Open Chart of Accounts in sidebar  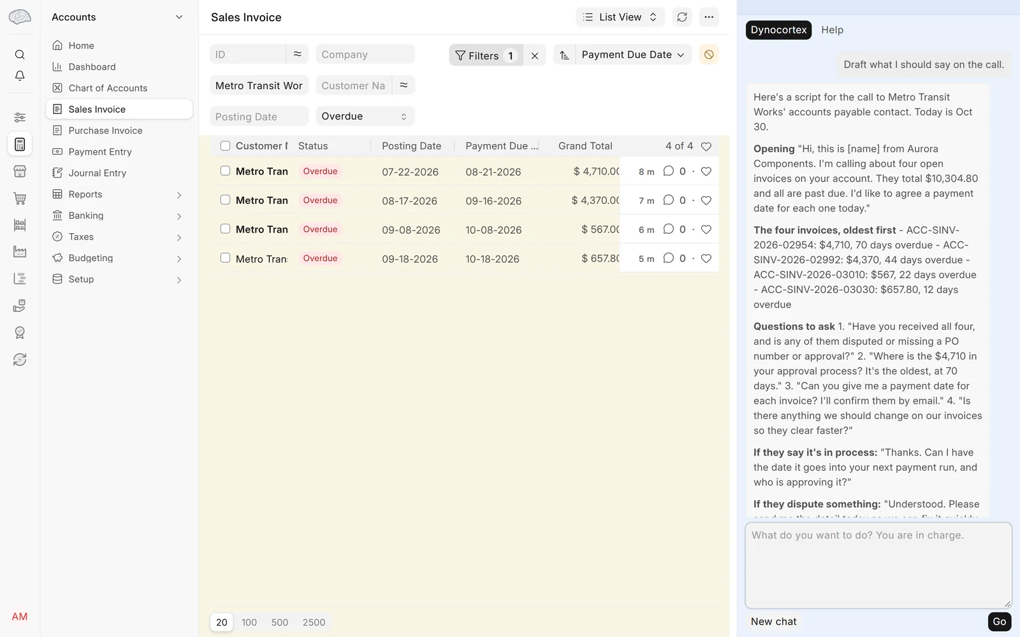[119, 88]
